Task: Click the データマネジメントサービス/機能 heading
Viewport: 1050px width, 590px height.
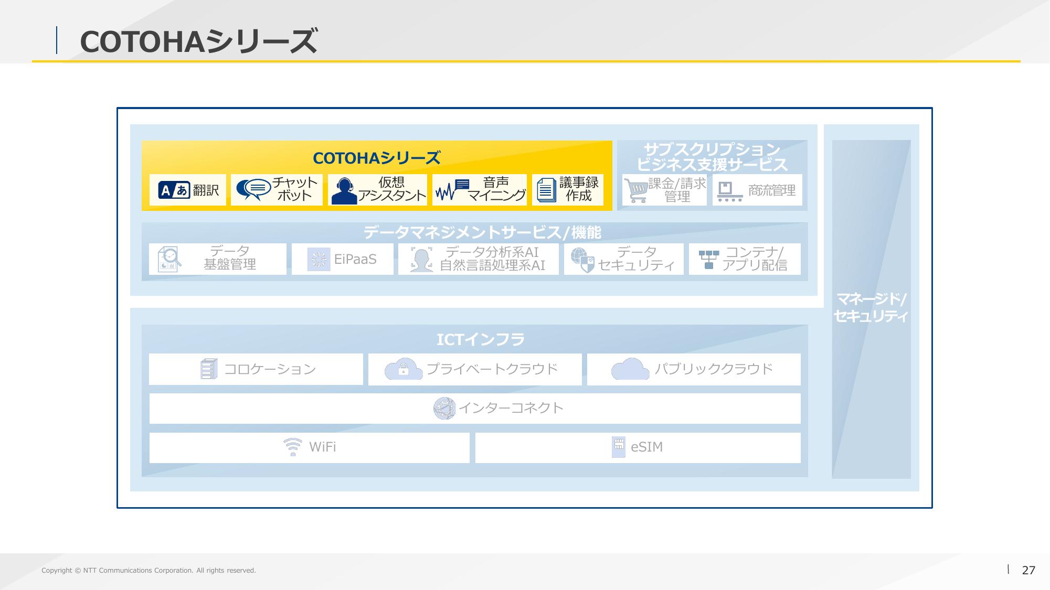Action: (482, 232)
